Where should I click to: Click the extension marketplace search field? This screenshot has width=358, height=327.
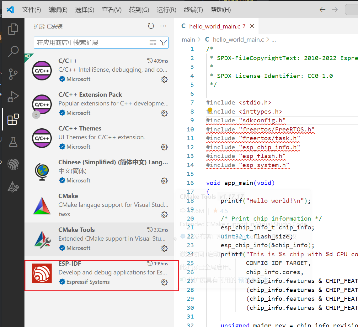(91, 43)
